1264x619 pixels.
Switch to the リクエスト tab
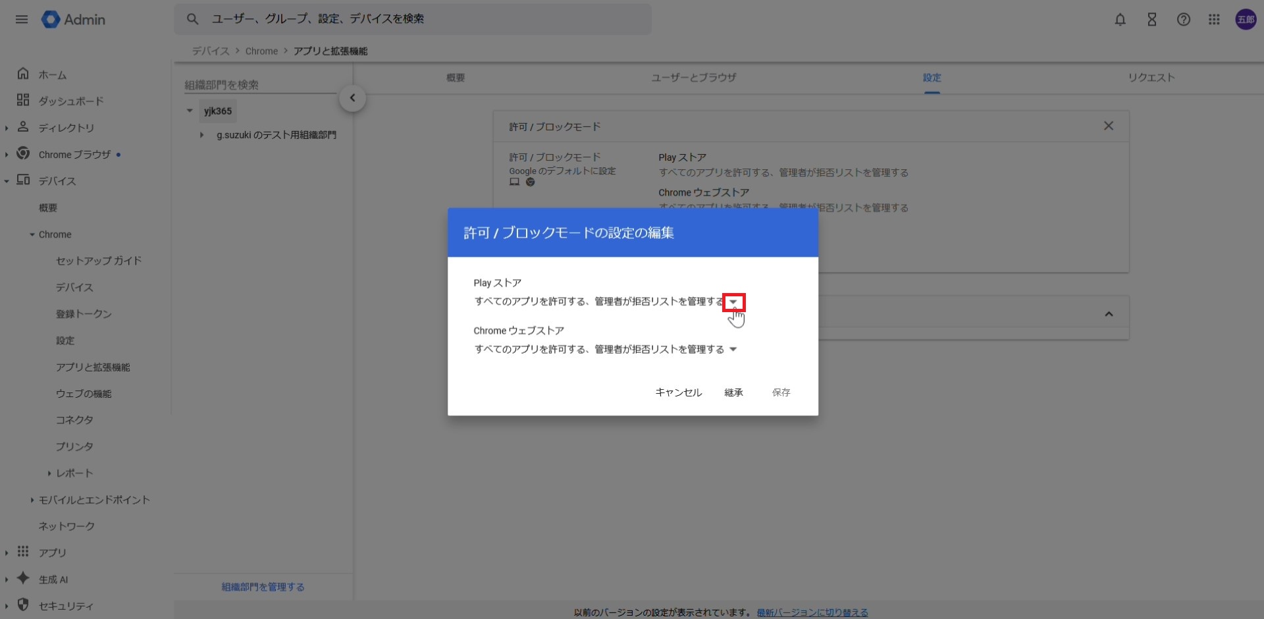pos(1151,78)
